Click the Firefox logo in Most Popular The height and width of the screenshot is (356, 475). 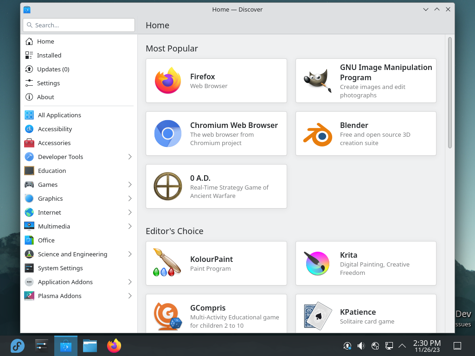[x=168, y=81]
